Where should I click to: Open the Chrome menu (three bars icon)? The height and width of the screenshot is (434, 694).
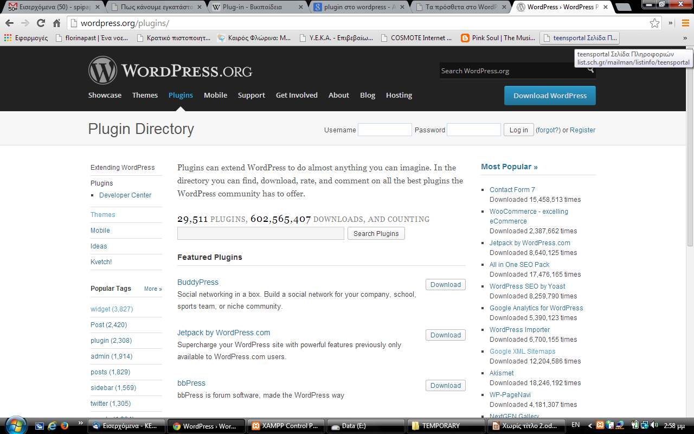685,23
